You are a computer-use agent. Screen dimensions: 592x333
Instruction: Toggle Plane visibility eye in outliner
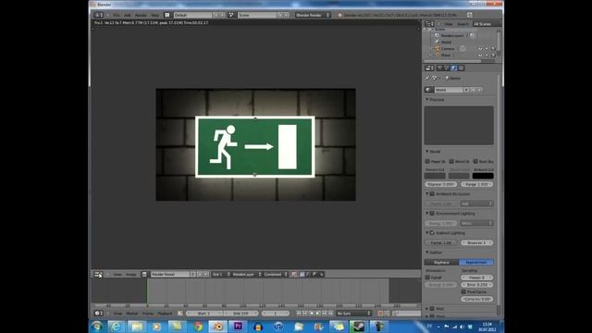480,55
